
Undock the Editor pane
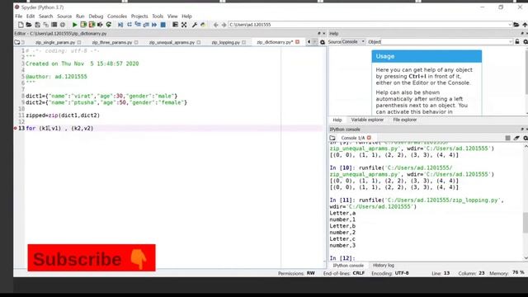tap(319, 34)
